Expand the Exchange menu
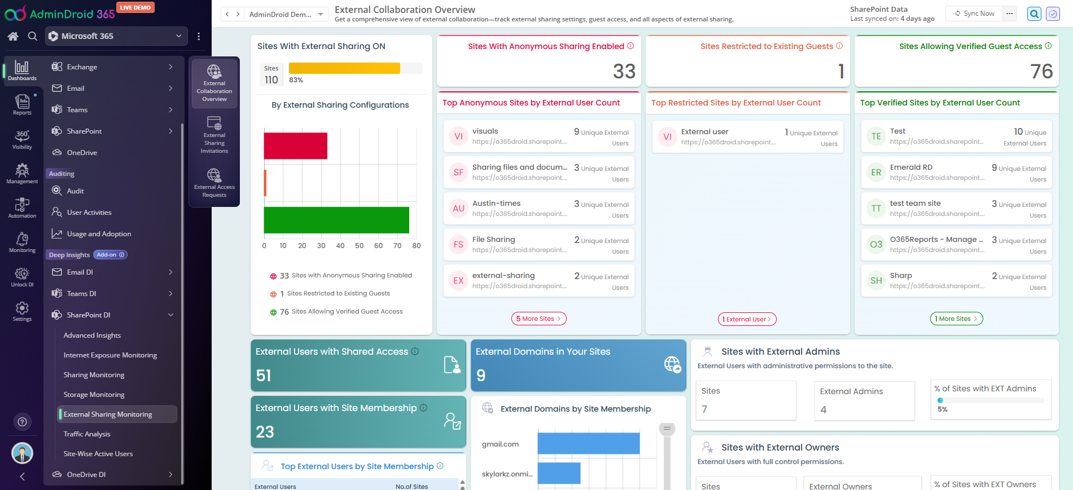The image size is (1073, 490). [x=113, y=67]
